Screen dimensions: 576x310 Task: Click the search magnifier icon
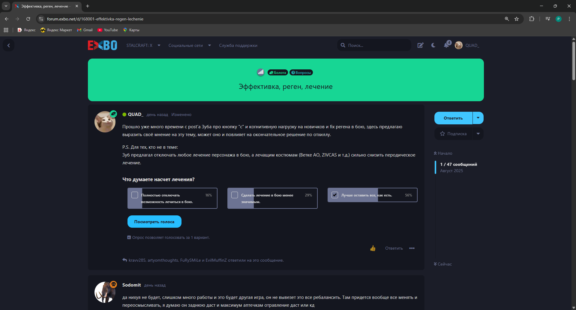(x=343, y=45)
